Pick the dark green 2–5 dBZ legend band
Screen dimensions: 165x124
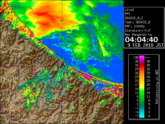coord(142,104)
